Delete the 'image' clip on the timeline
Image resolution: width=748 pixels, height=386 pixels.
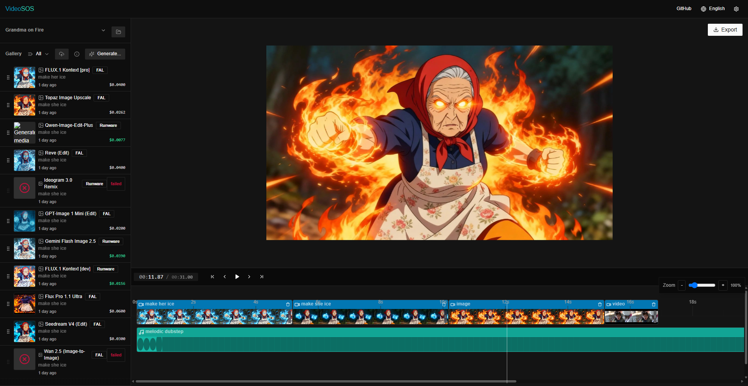pyautogui.click(x=599, y=304)
